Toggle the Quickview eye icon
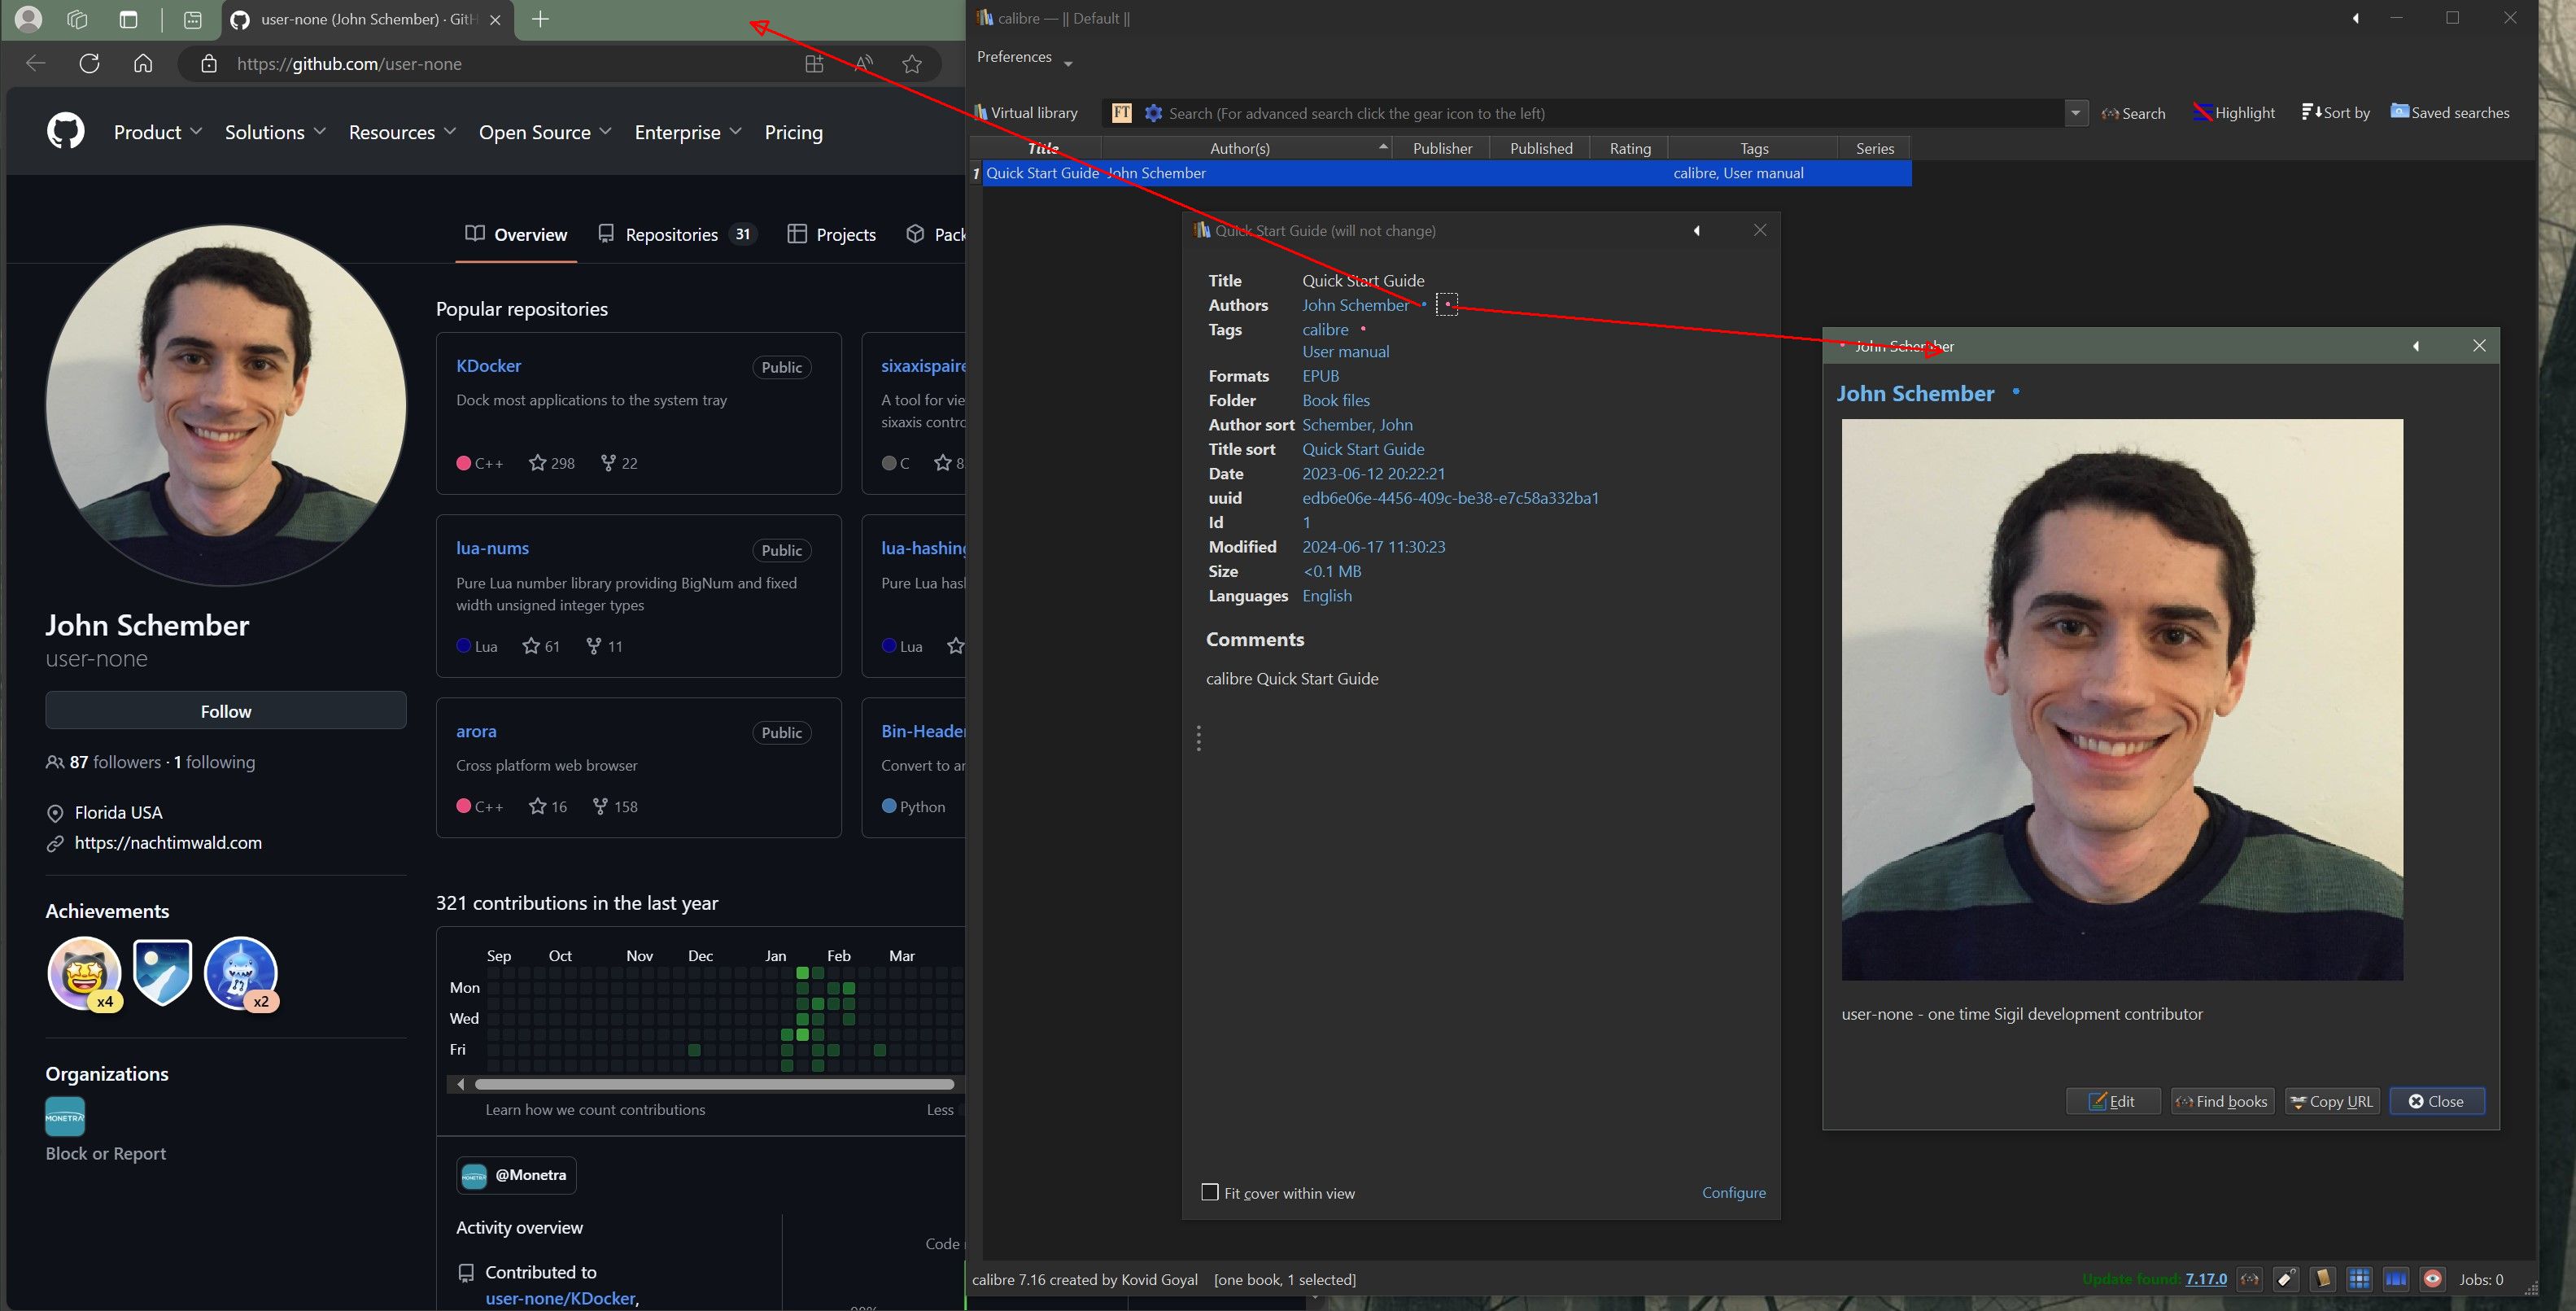Image resolution: width=2576 pixels, height=1311 pixels. click(2433, 1279)
